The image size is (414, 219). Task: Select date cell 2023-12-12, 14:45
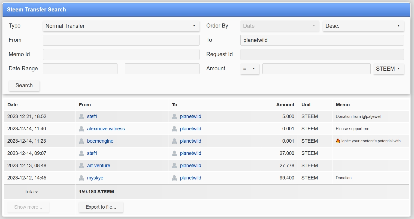tap(27, 178)
